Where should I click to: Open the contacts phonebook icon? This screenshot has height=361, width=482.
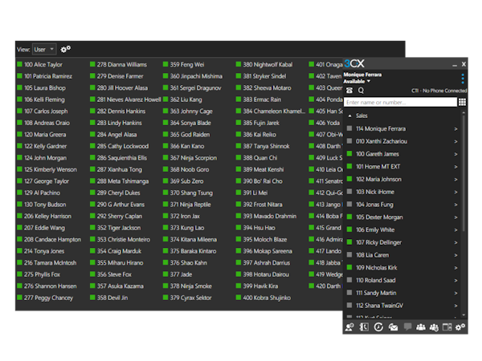[364, 327]
